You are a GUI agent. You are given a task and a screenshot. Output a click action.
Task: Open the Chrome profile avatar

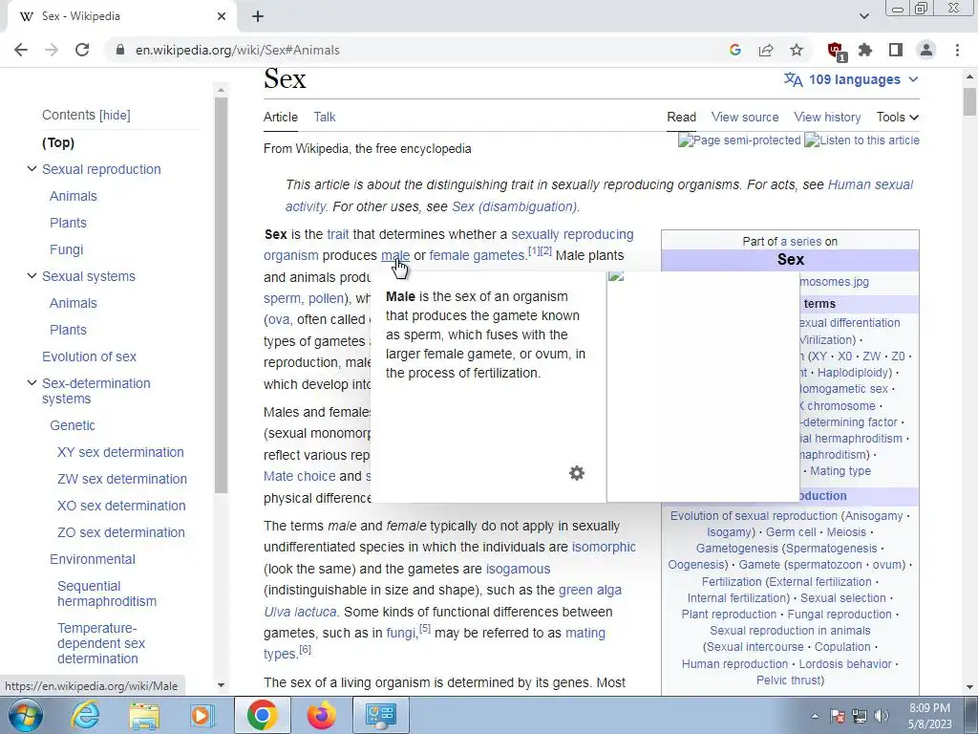point(926,50)
